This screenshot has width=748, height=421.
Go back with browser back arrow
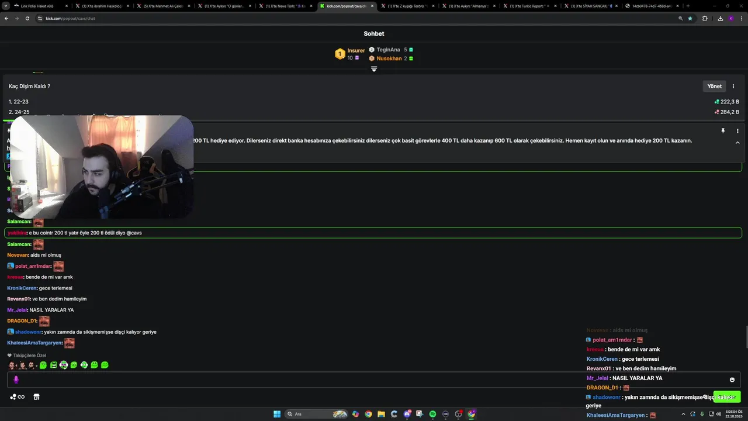[6, 18]
